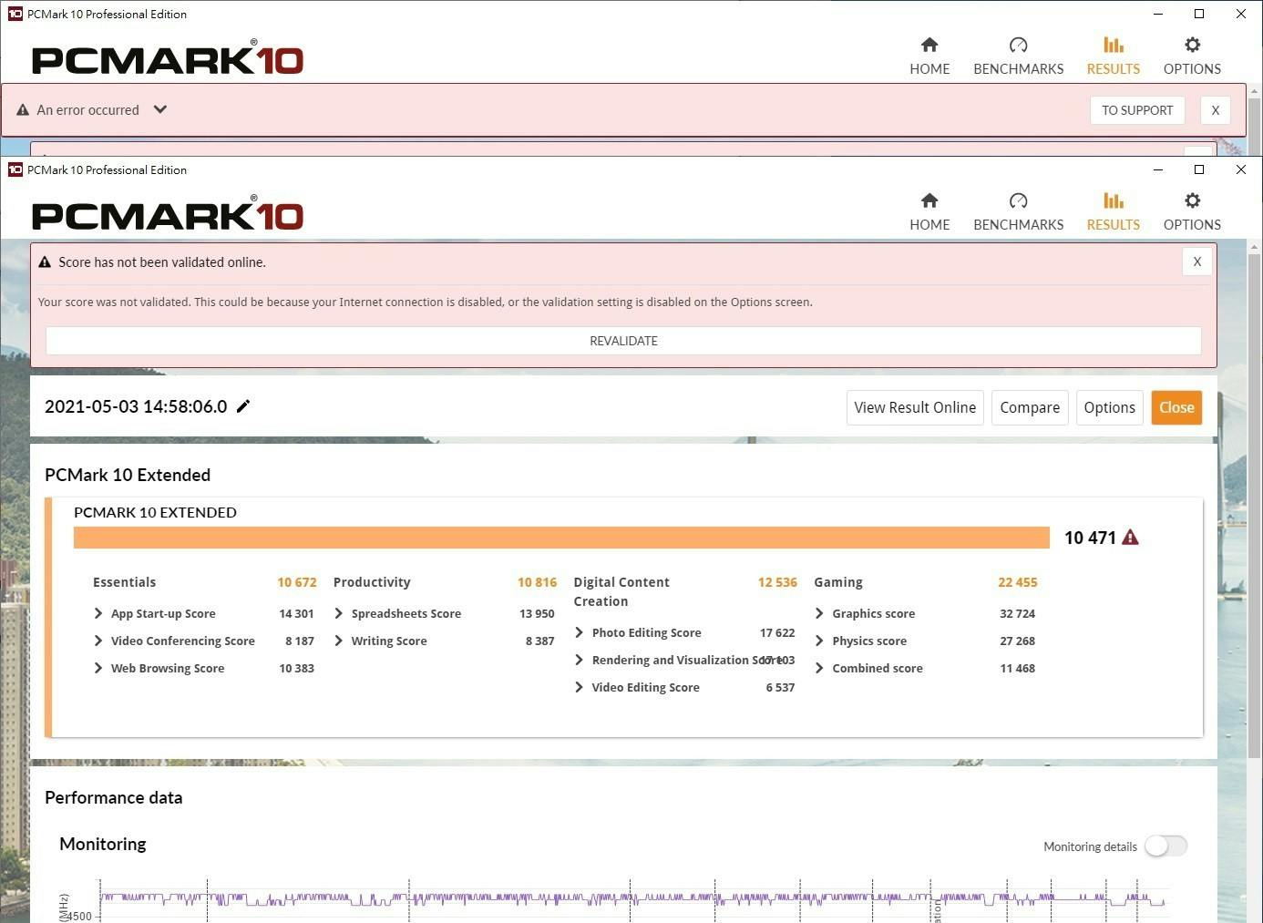Click the Options button next to Compare
This screenshot has height=923, width=1263.
(x=1109, y=407)
